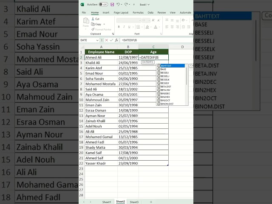Click Decrease Font Size icon
272x204 pixels.
(x=159, y=20)
